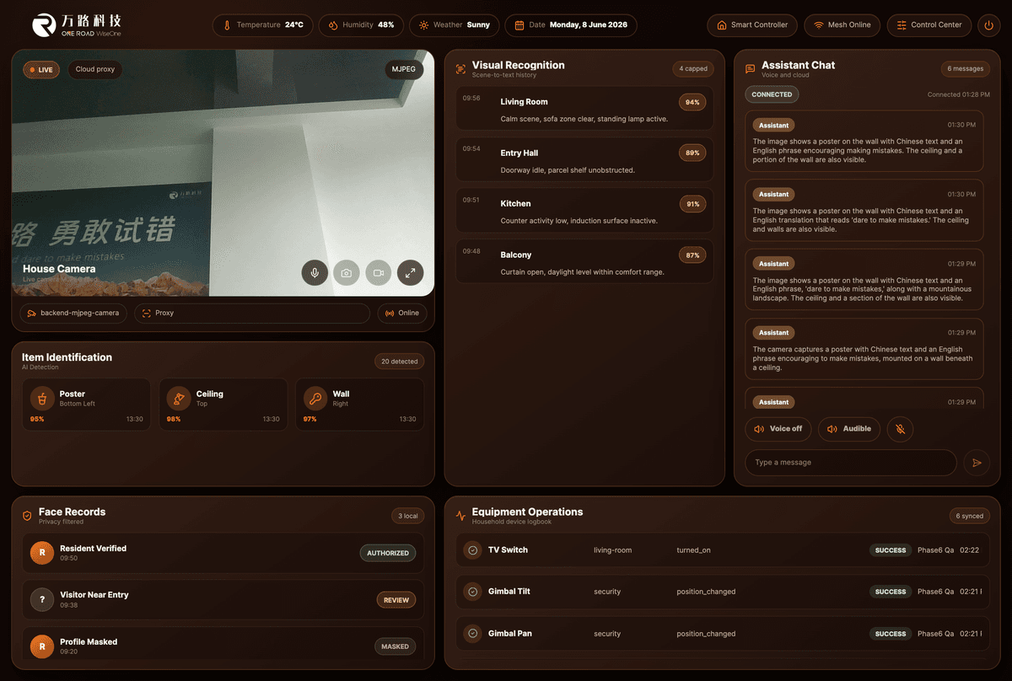Click the House Camera video feed
Screen dimensions: 1012x681
tap(223, 173)
